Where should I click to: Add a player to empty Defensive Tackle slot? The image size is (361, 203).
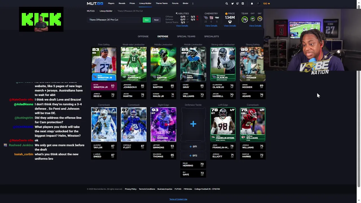pyautogui.click(x=193, y=124)
